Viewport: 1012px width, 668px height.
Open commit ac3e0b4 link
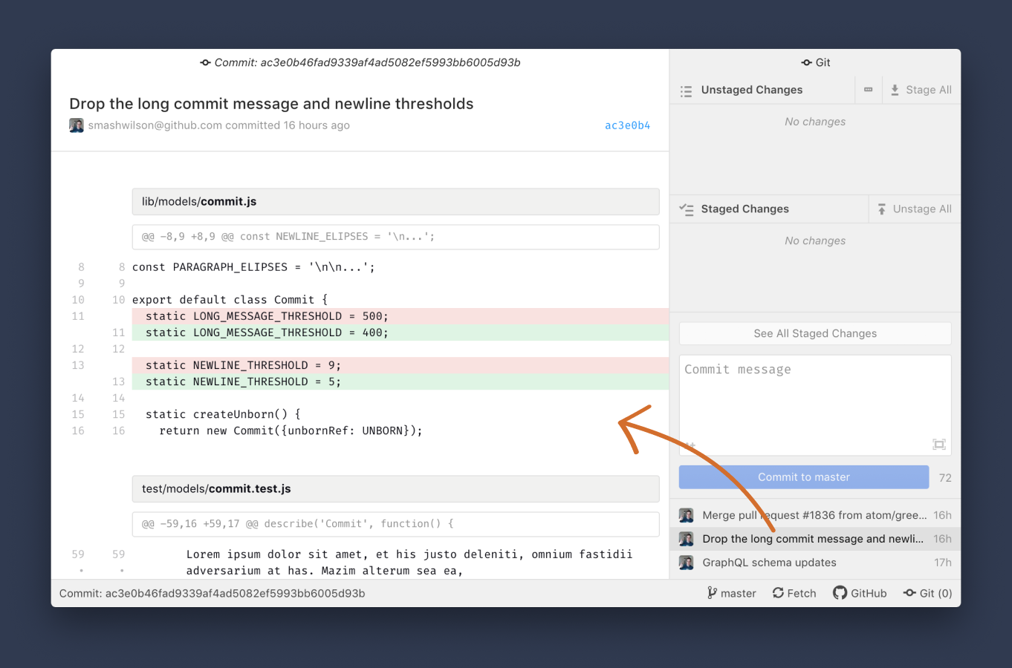627,125
